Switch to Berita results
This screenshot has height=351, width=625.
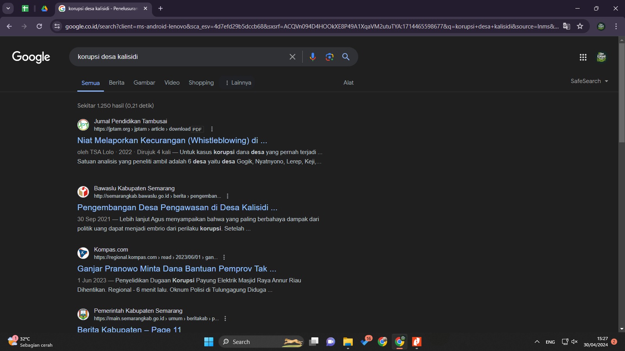[x=116, y=83]
